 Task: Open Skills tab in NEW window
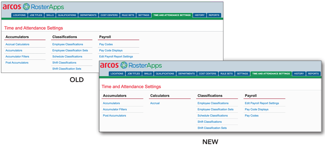[148, 74]
